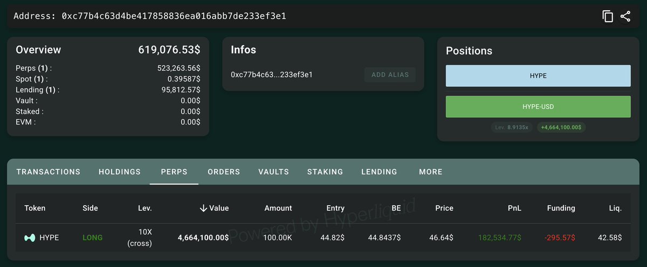The width and height of the screenshot is (647, 267).
Task: Open the TRANSACTIONS tab
Action: pos(49,172)
